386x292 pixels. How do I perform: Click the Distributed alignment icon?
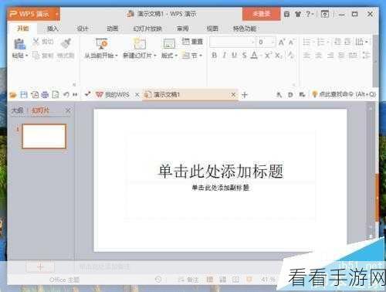pos(353,55)
